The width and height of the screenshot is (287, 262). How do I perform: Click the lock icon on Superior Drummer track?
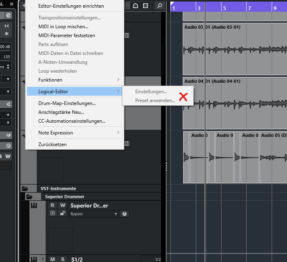(x=63, y=213)
